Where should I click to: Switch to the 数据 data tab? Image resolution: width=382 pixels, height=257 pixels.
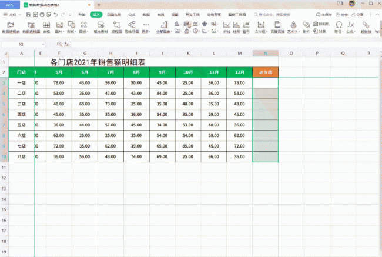point(146,15)
